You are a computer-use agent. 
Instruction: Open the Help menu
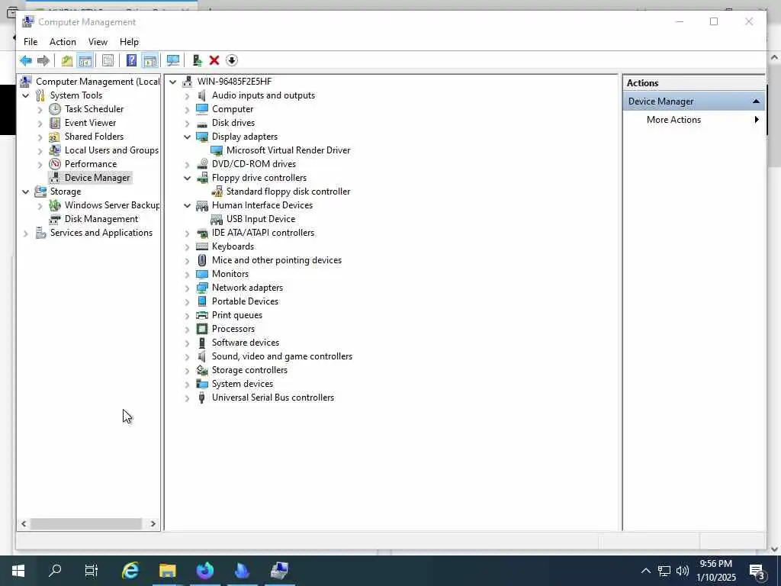click(x=129, y=42)
